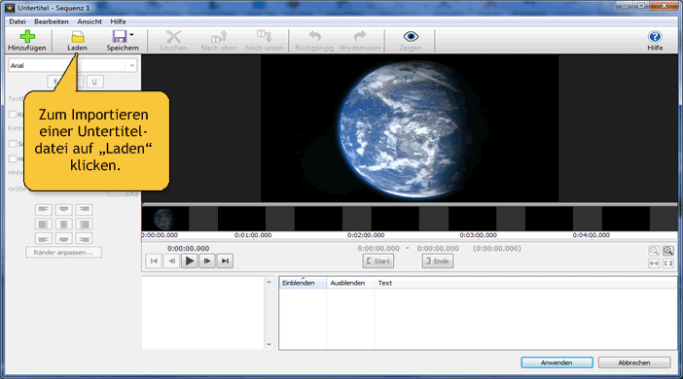This screenshot has width=683, height=379.
Task: Select the Earth thumbnail in the timeline strip
Action: (164, 219)
